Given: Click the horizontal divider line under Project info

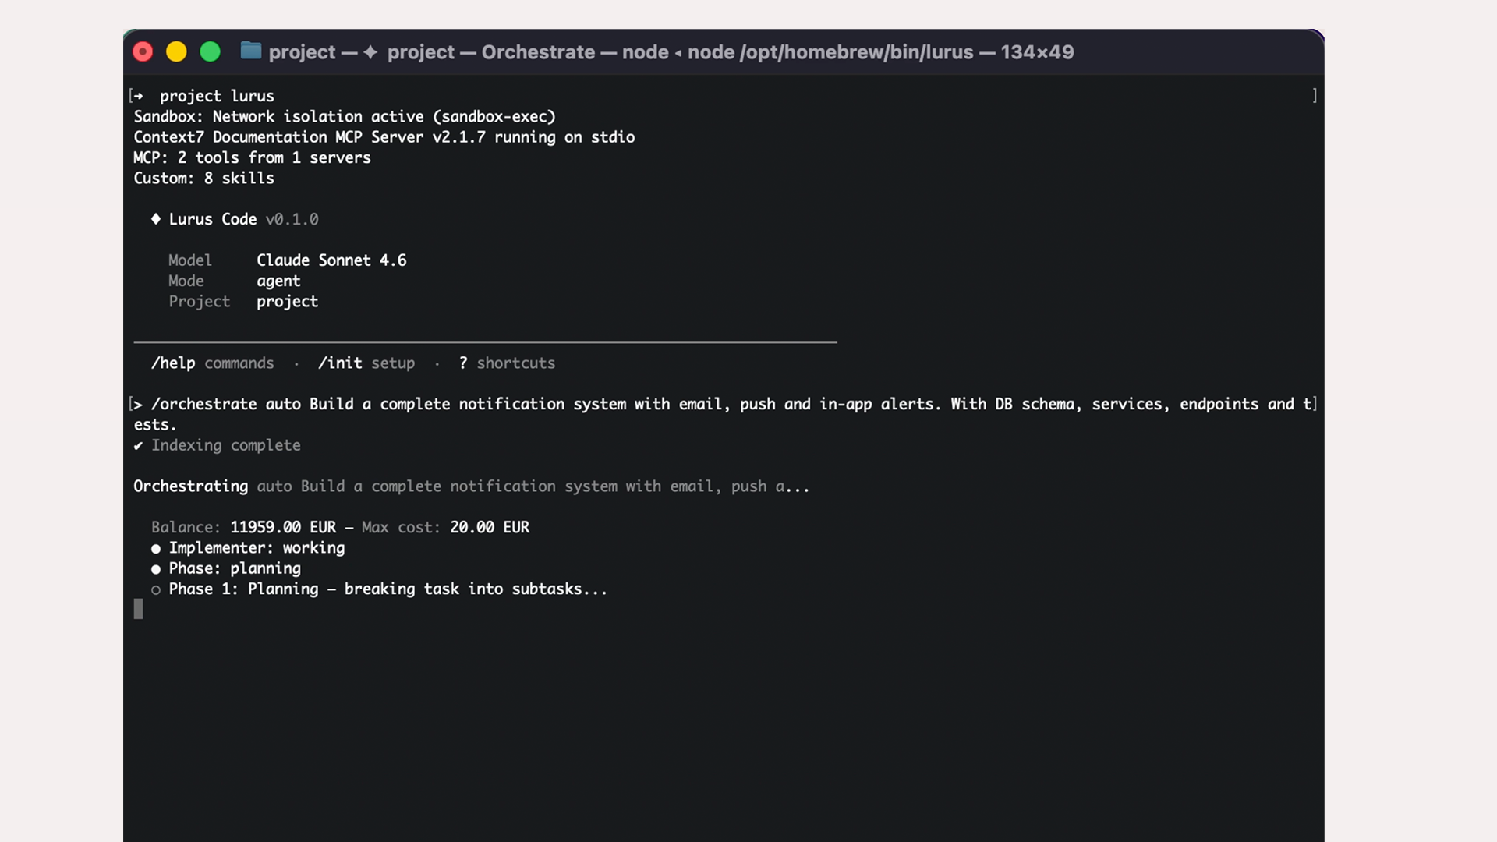Looking at the screenshot, I should coord(483,341).
